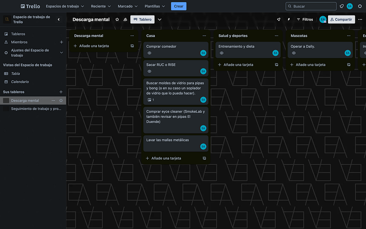Image resolution: width=366 pixels, height=229 pixels.
Task: Click Descarga mental board title text
Action: point(91,20)
